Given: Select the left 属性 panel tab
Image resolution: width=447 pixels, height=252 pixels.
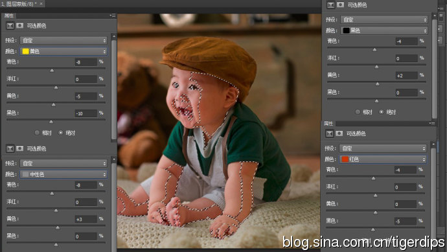Looking at the screenshot, I should pos(9,16).
